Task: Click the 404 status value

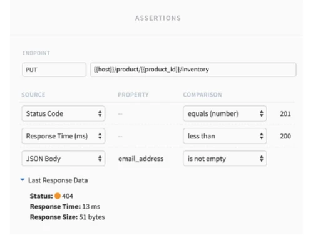Action: point(68,196)
